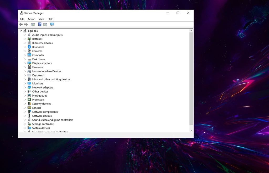Select the Cameras label

pos(37,51)
